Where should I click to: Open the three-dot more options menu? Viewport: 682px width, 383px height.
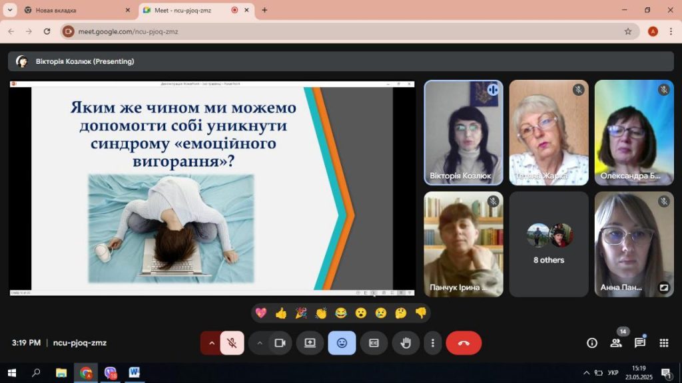tap(433, 343)
